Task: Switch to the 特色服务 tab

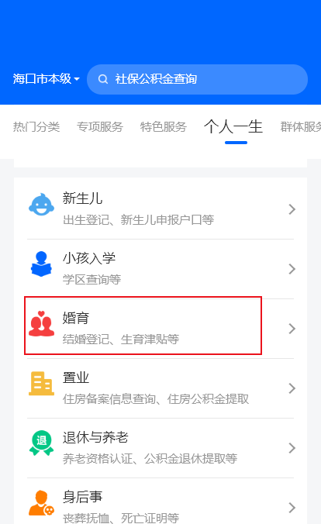Action: (164, 127)
